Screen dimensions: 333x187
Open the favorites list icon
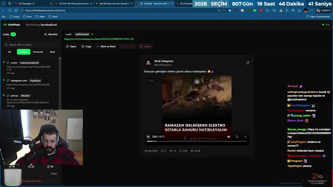pos(287,10)
